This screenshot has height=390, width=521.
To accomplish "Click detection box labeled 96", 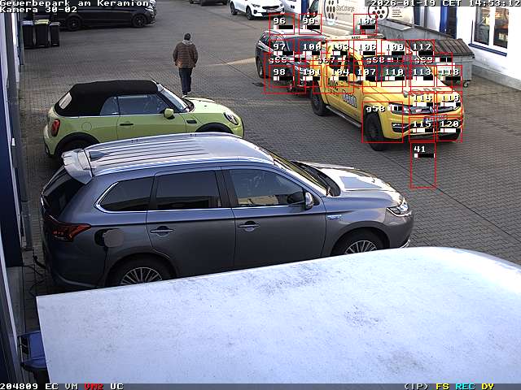I will [279, 22].
